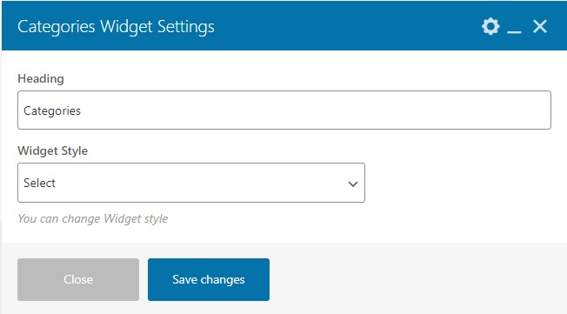Screen dimensions: 567x314
Task: Click empty footer area beside Save changes
Action: (x=416, y=279)
